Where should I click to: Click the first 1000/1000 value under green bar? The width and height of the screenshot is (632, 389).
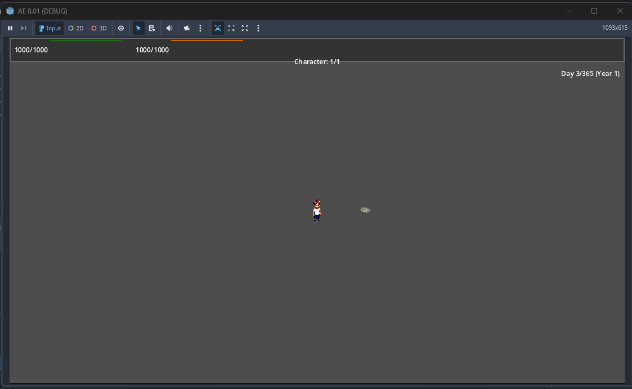[31, 50]
